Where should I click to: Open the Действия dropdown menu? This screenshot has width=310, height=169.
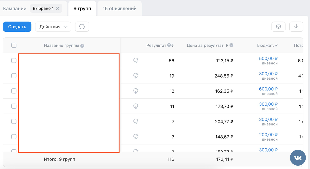53,27
